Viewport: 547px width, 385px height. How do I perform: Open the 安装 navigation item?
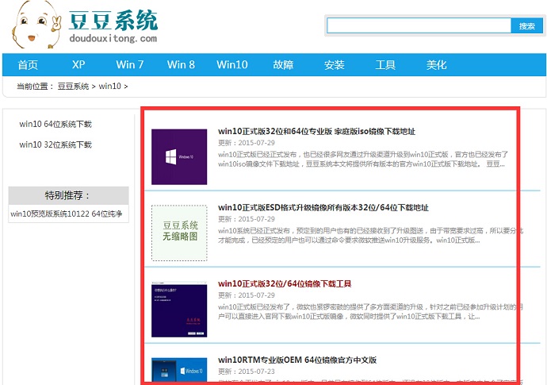pos(335,64)
